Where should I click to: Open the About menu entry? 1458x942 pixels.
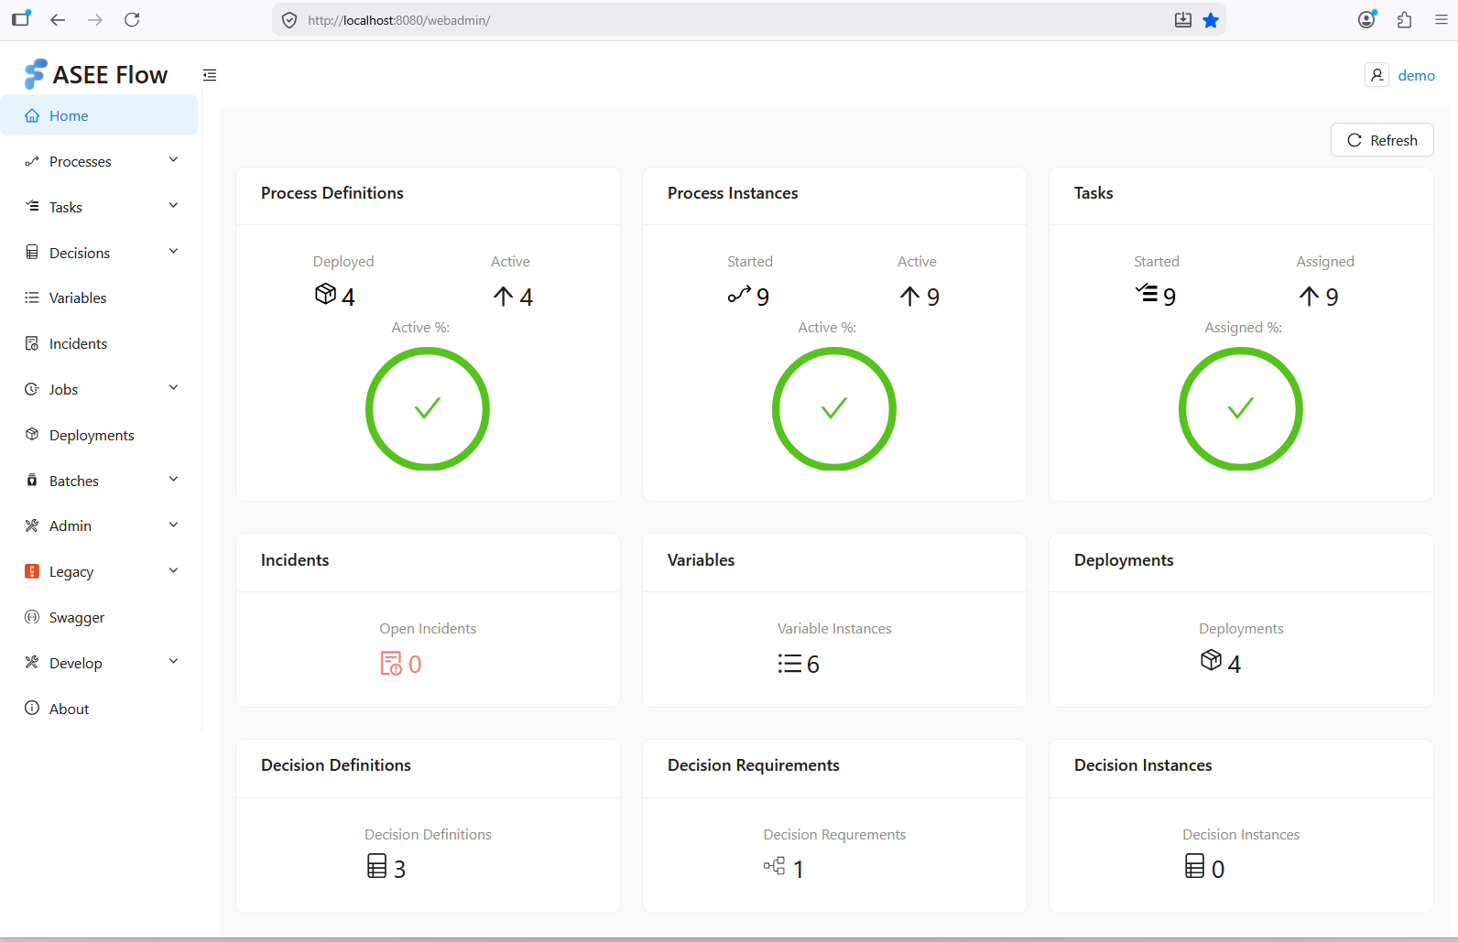tap(99, 708)
